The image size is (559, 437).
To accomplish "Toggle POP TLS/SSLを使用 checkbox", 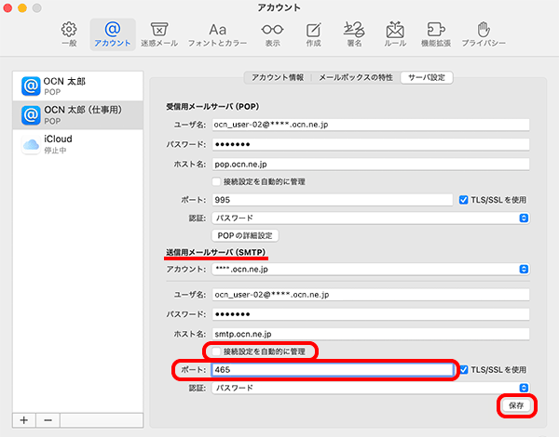I will [x=463, y=200].
